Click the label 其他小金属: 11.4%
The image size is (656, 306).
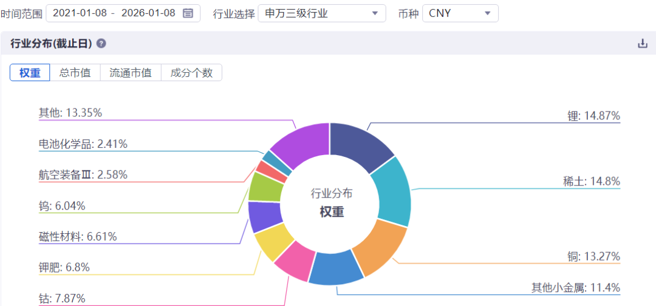point(576,288)
